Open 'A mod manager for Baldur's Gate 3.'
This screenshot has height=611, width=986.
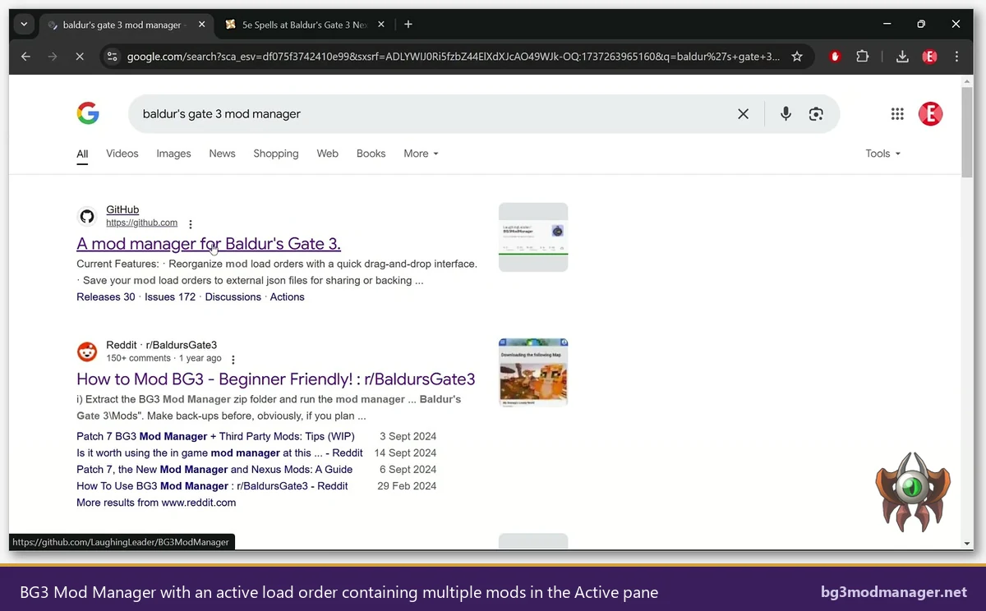[x=209, y=244]
